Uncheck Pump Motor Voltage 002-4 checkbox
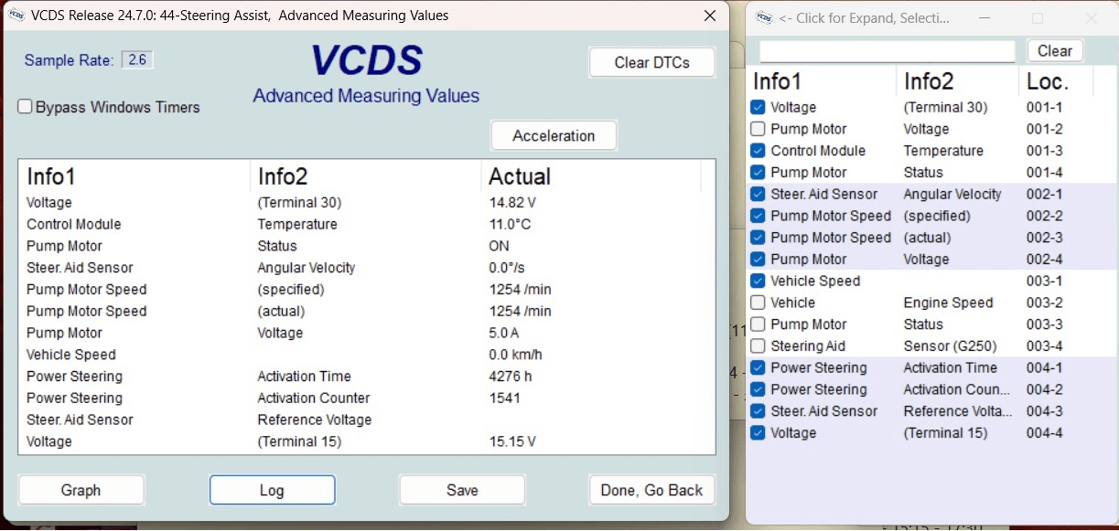Screen dimensions: 1119x531 (x=758, y=259)
